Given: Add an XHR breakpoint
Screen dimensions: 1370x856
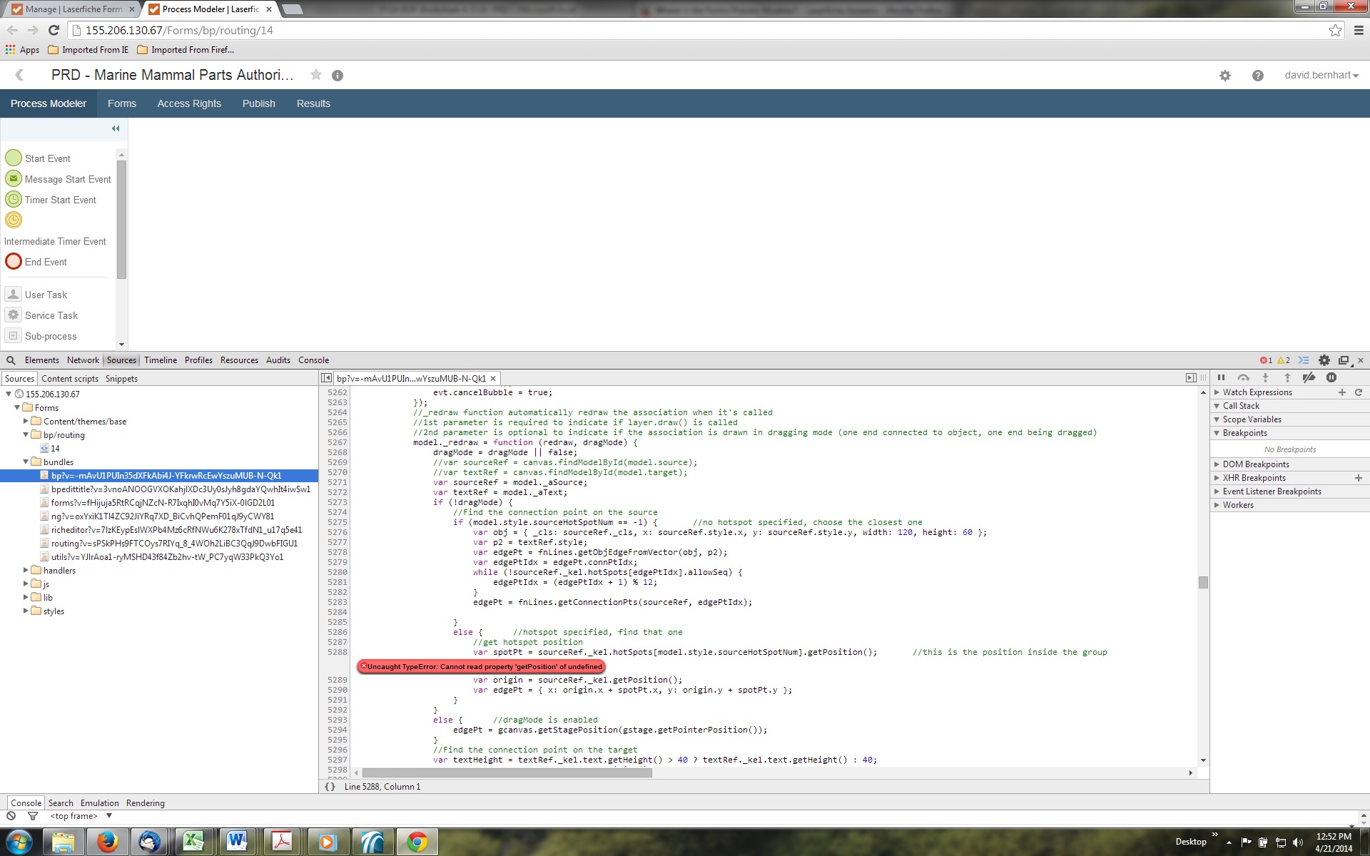Looking at the screenshot, I should pos(1359,478).
